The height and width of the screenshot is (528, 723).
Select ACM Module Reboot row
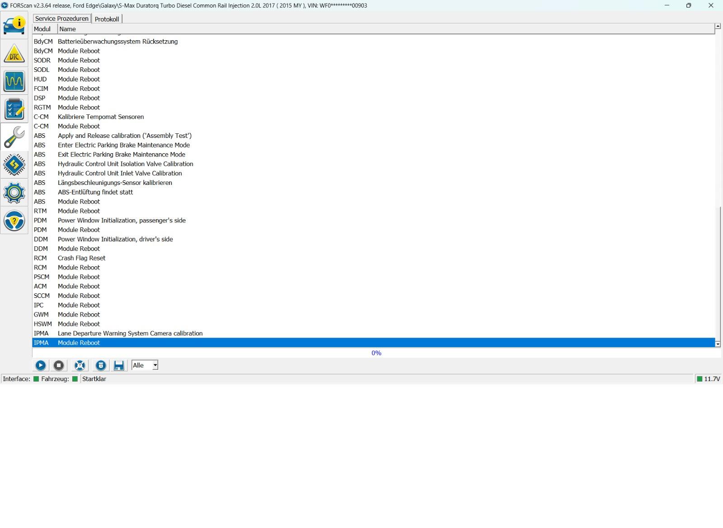(x=374, y=286)
